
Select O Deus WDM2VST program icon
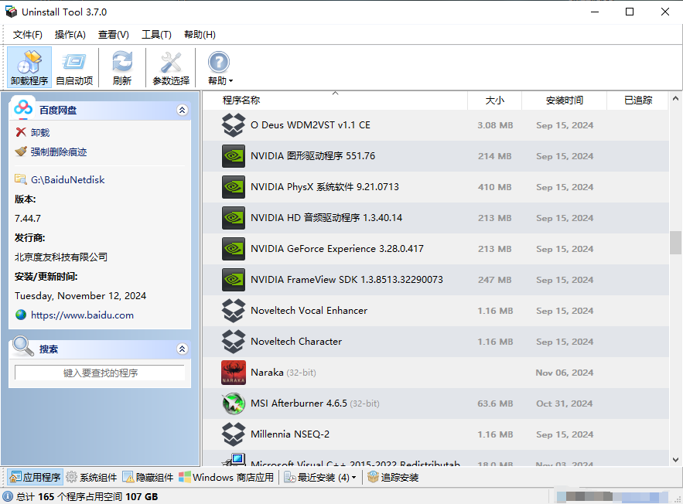234,125
